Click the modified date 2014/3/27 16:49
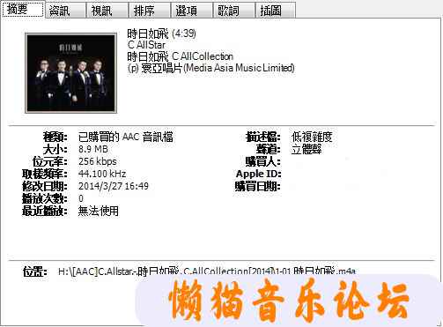 pos(114,186)
